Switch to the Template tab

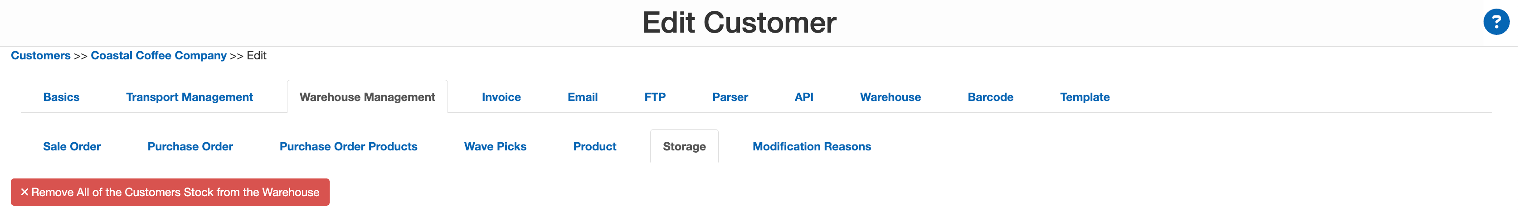coord(1084,97)
